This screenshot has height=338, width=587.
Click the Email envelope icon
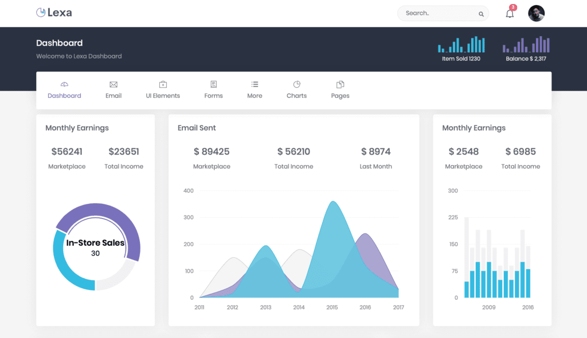point(114,84)
